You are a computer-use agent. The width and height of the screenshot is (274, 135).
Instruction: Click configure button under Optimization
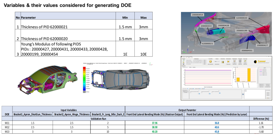coord(234,63)
